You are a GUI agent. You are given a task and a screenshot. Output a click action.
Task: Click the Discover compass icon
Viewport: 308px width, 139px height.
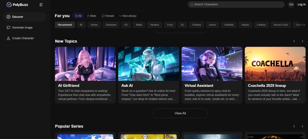pos(8,17)
